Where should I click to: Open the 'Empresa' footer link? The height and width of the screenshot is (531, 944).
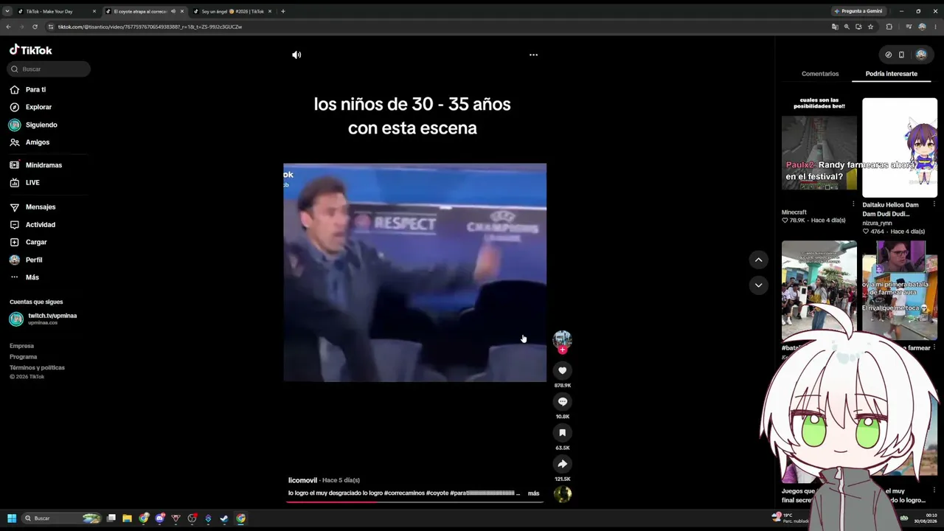click(x=21, y=346)
